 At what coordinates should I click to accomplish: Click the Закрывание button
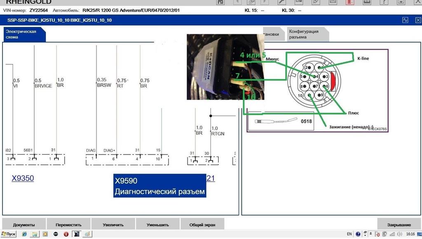[399, 225]
